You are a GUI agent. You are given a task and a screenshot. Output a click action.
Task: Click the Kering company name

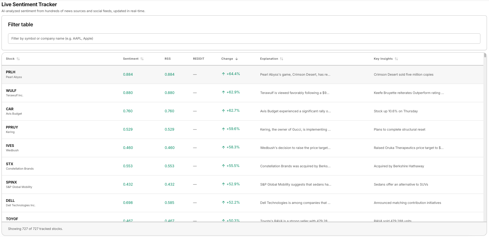[10, 132]
